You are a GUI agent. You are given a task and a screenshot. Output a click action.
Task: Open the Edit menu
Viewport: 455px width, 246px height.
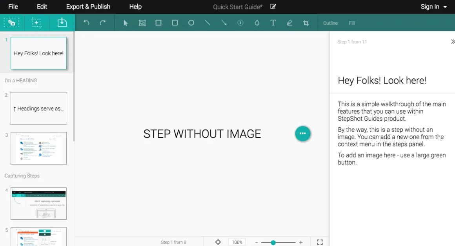point(42,7)
